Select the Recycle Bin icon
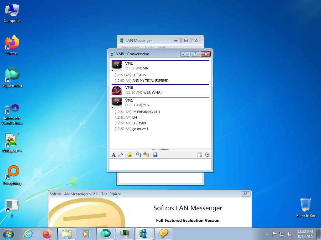Image resolution: width=321 pixels, height=240 pixels. (x=305, y=207)
